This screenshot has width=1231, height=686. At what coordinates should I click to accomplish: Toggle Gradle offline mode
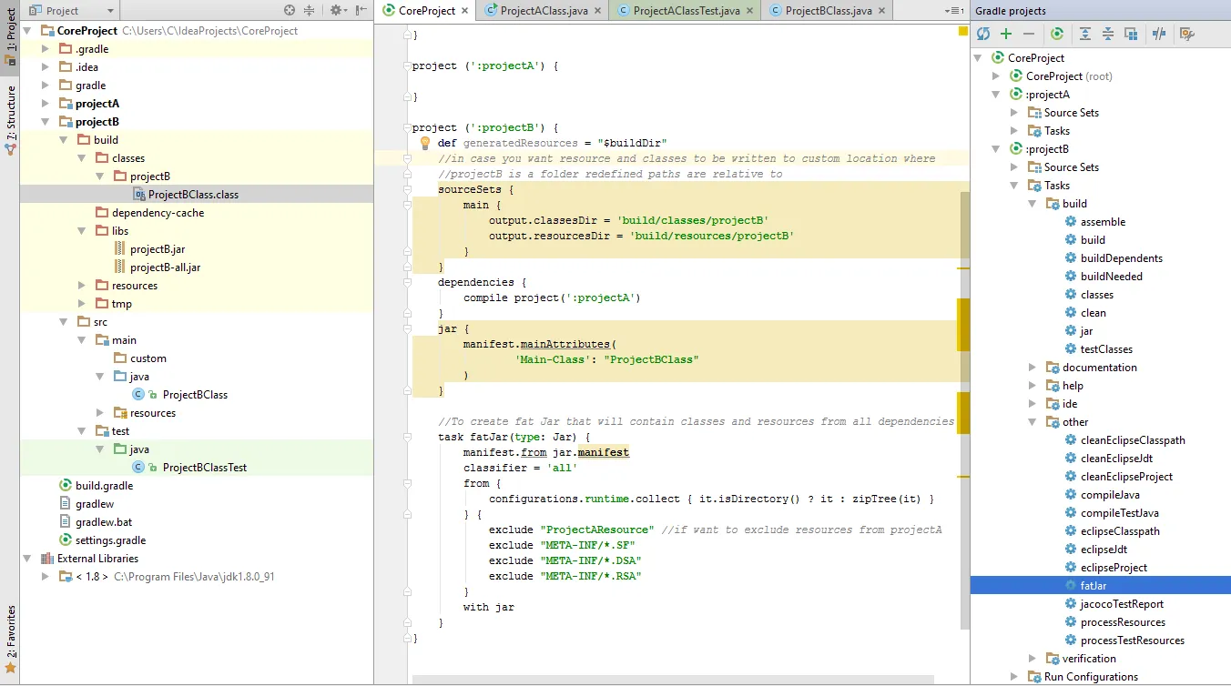click(x=1159, y=34)
